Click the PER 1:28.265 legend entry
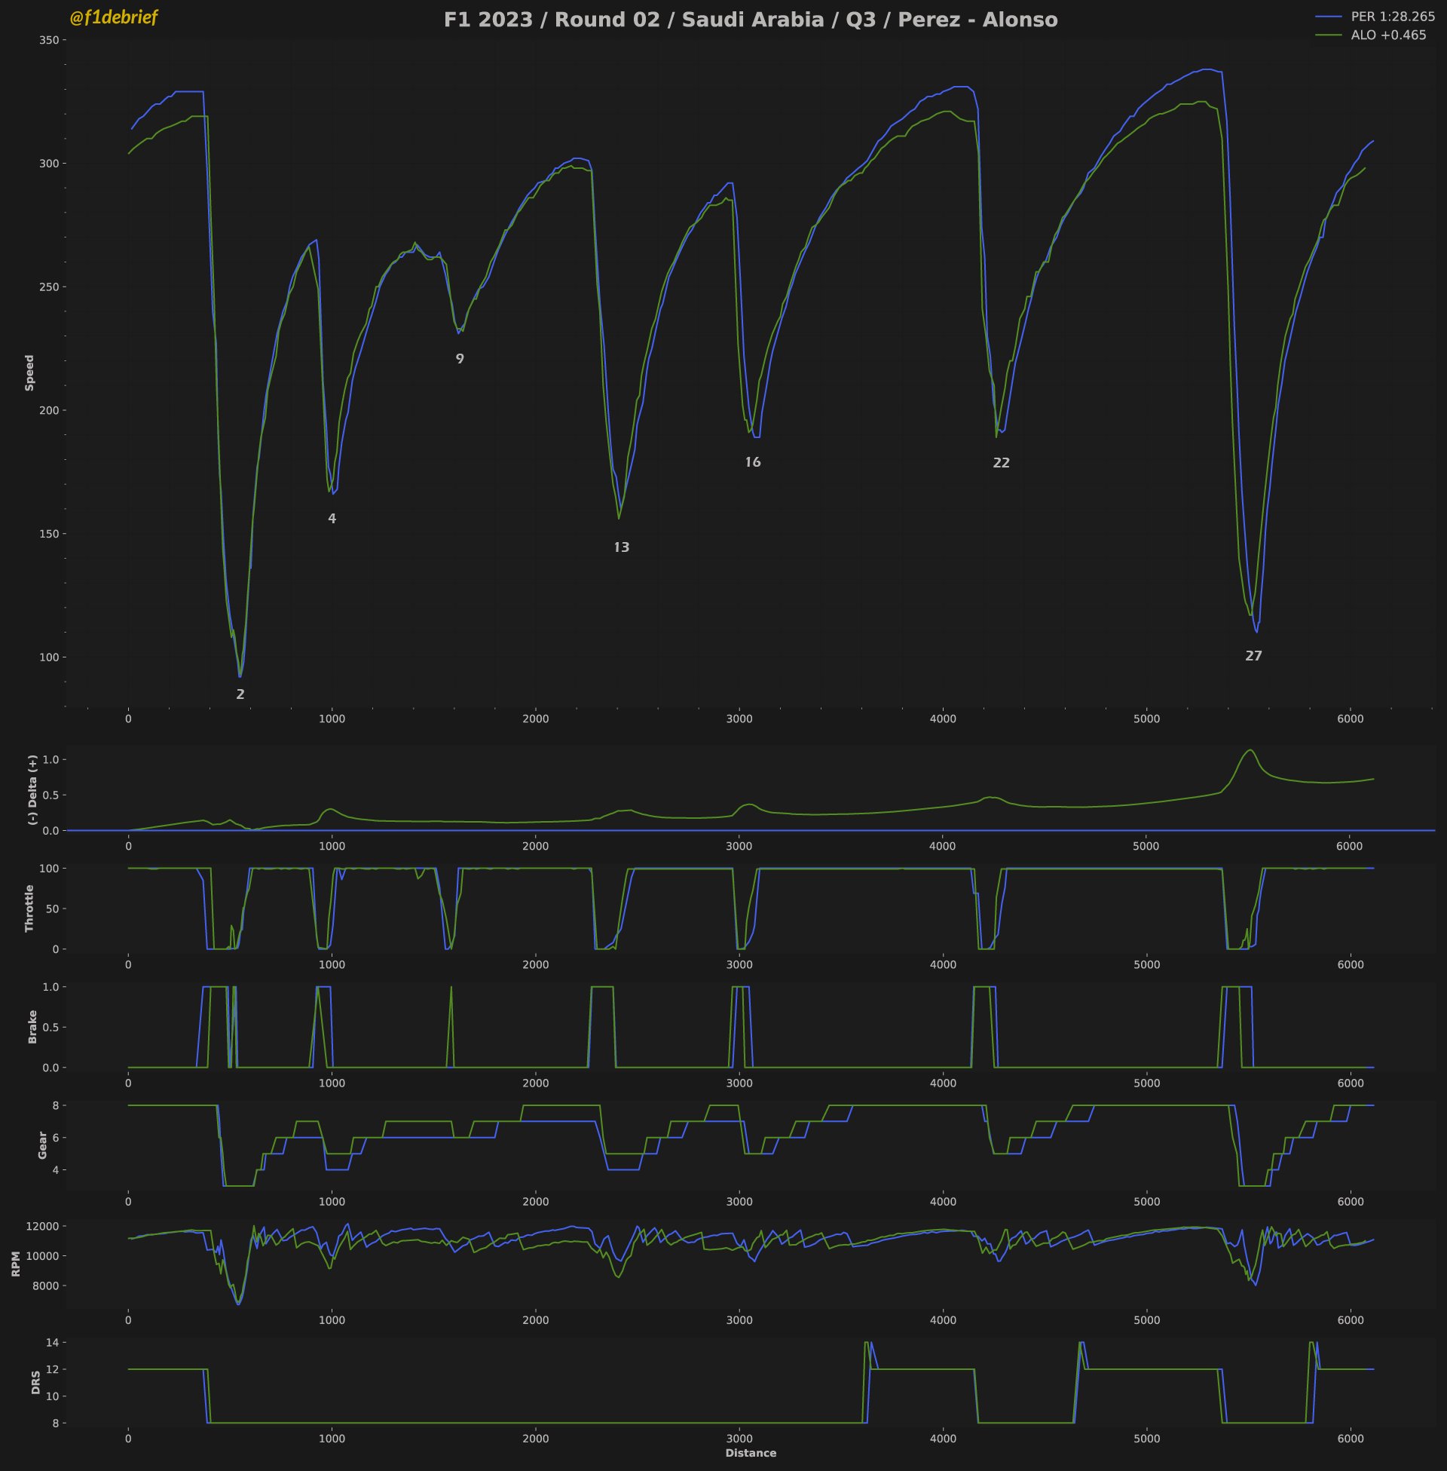1447x1471 pixels. 1392,17
